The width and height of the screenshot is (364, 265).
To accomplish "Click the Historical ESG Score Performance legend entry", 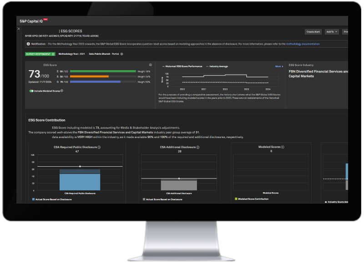I will point(182,66).
